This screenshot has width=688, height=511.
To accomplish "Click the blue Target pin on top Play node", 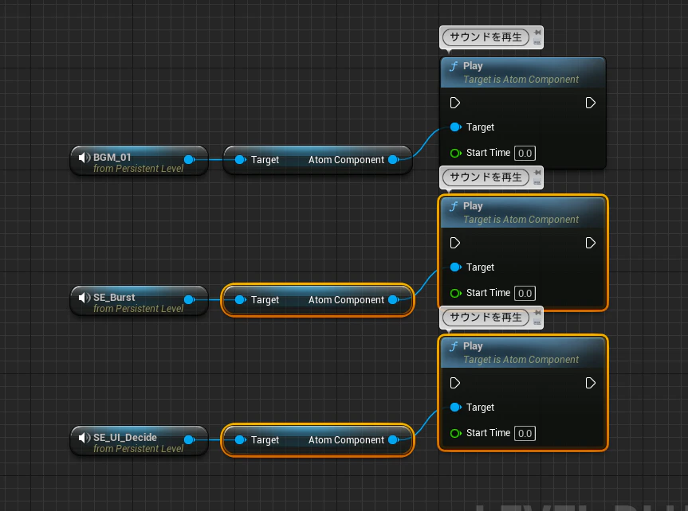I will [x=456, y=127].
